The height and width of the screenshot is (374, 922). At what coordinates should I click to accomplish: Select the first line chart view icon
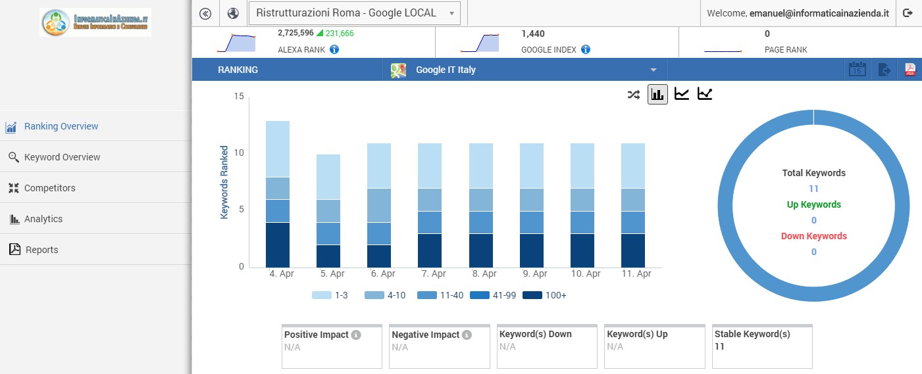coord(682,94)
